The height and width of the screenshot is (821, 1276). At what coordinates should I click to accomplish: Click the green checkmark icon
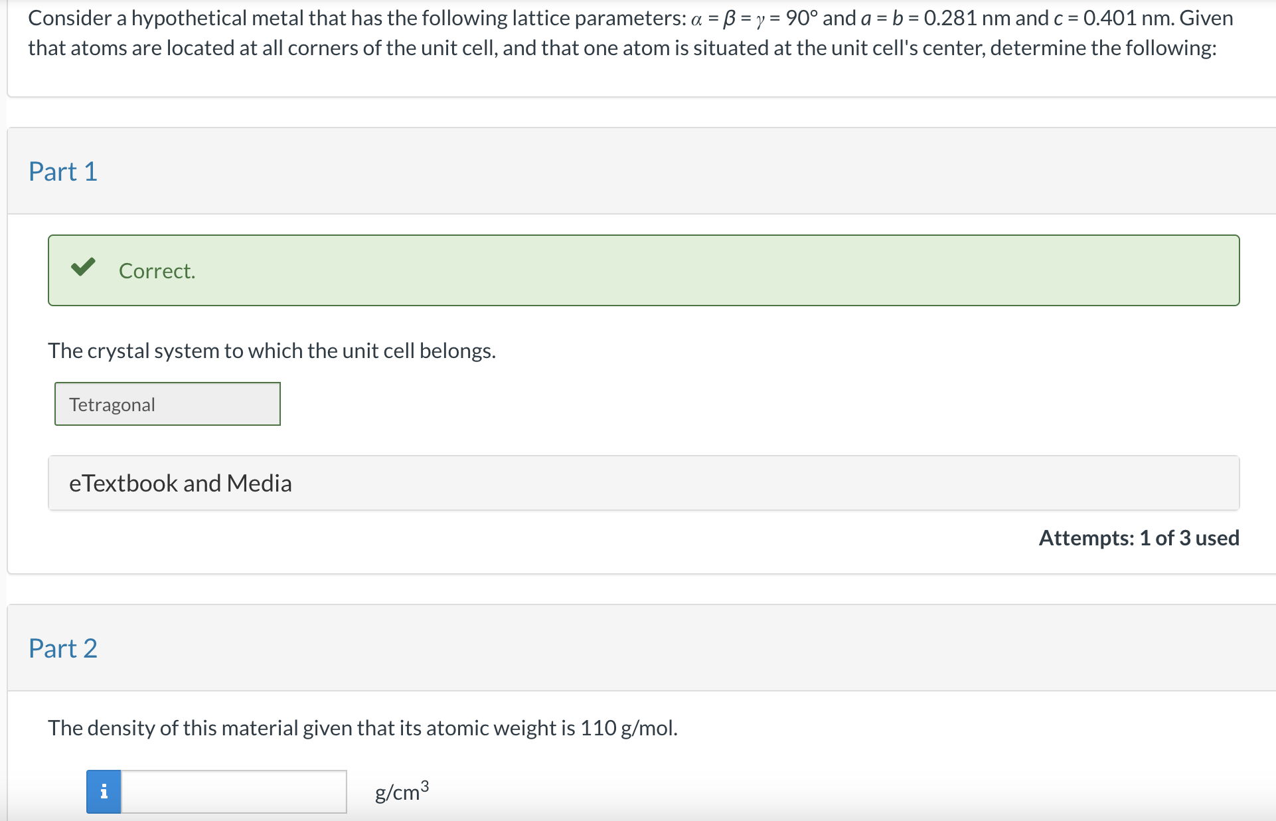click(84, 267)
